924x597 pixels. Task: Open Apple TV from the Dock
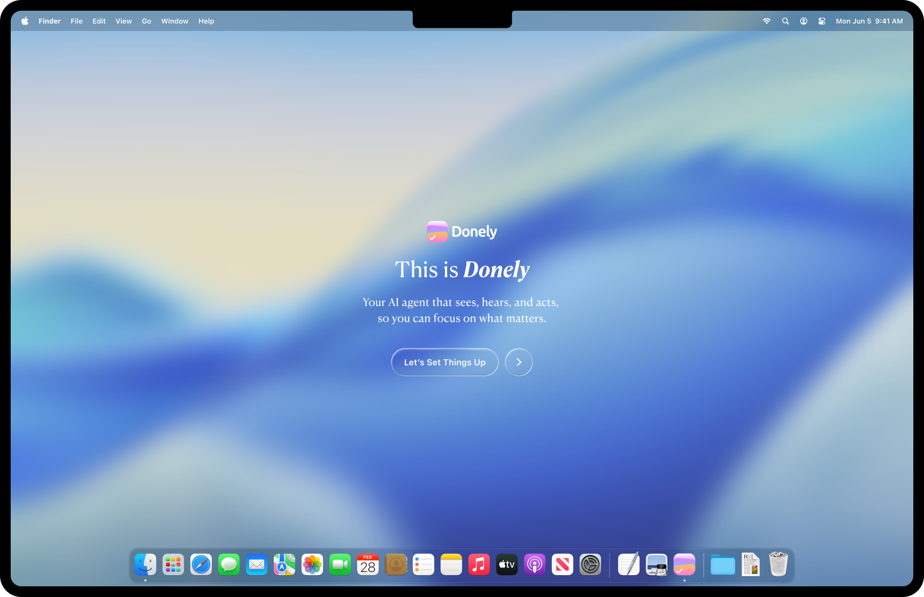click(x=507, y=564)
